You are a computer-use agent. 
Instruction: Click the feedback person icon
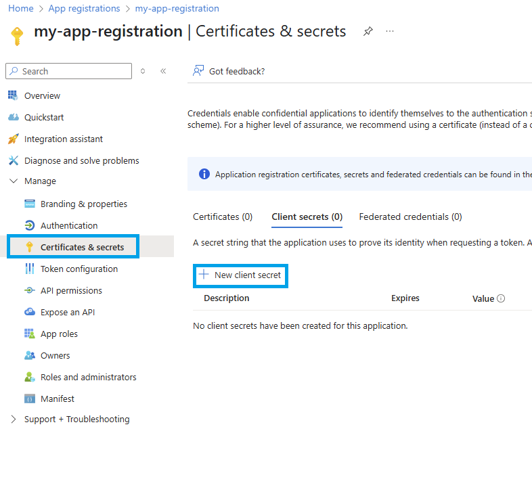[198, 70]
